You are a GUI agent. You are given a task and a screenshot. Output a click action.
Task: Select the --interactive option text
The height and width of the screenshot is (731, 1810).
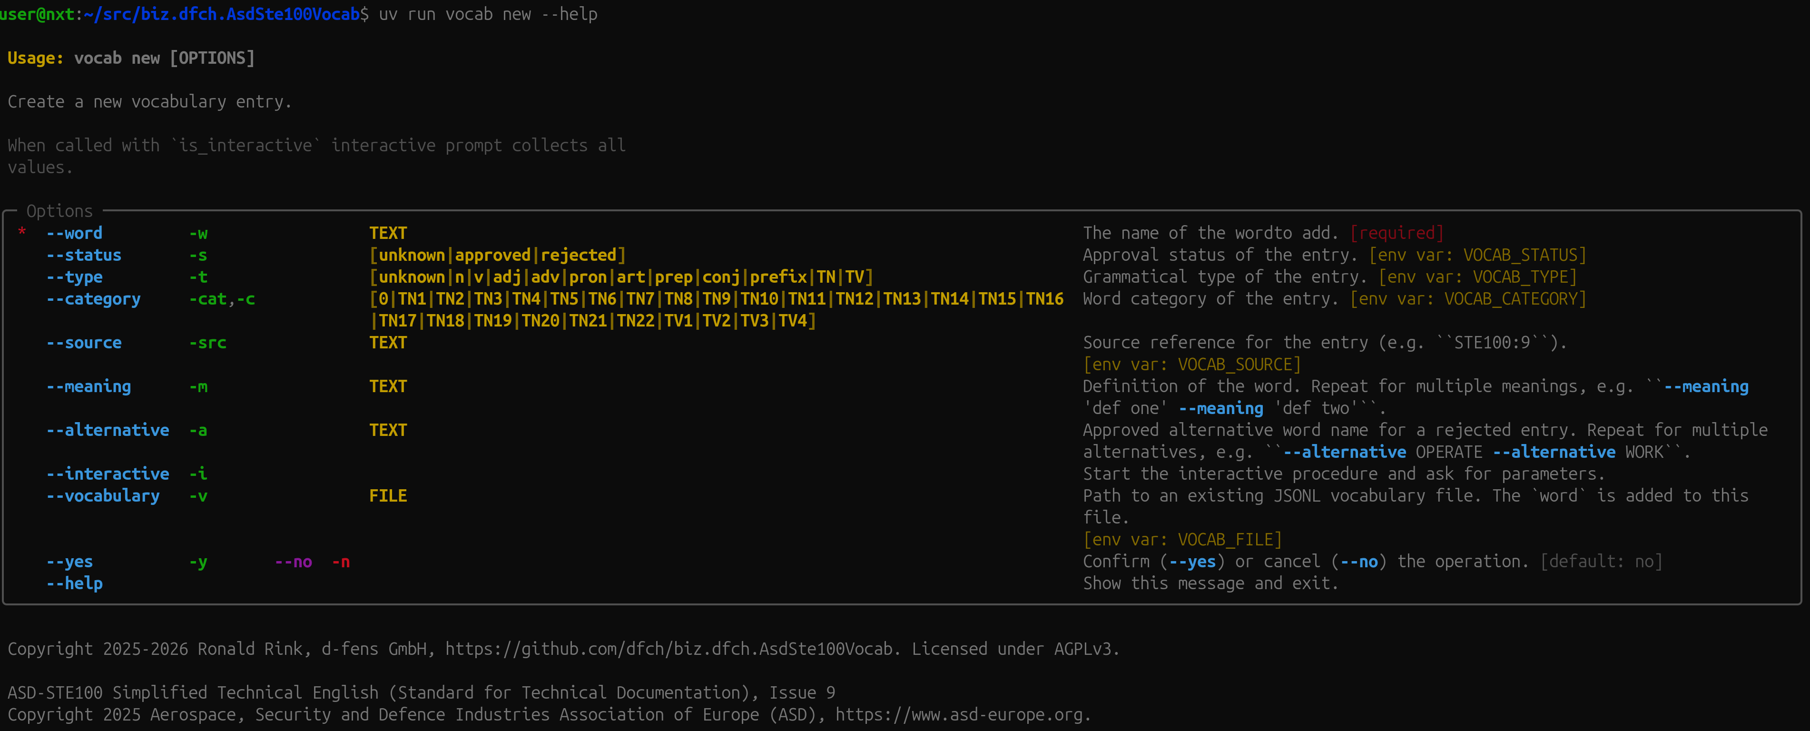point(108,474)
